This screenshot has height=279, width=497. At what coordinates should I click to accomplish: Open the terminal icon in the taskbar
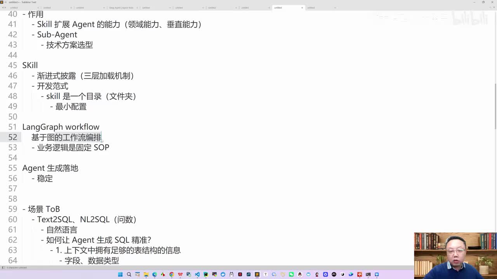point(368,274)
